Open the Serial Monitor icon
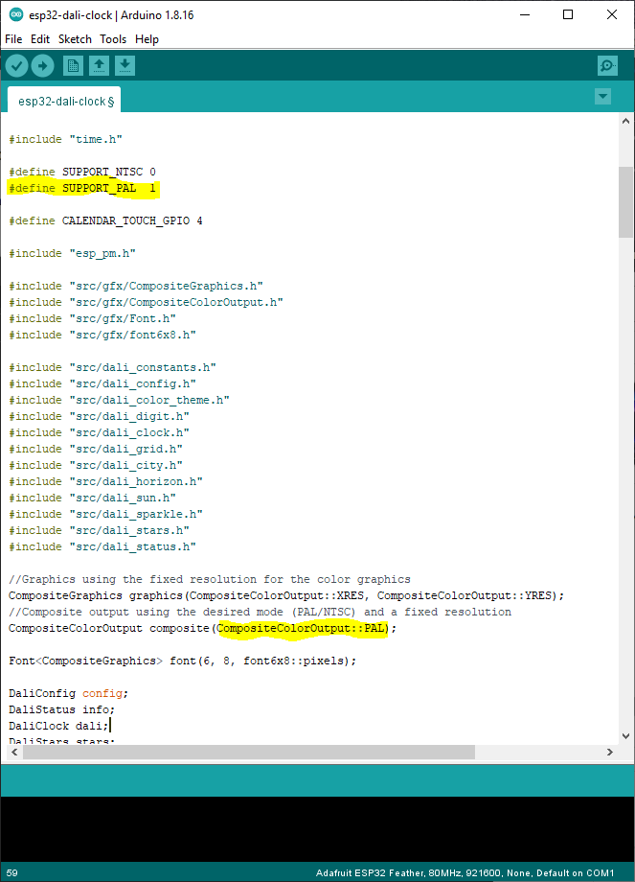This screenshot has width=635, height=882. pos(607,66)
